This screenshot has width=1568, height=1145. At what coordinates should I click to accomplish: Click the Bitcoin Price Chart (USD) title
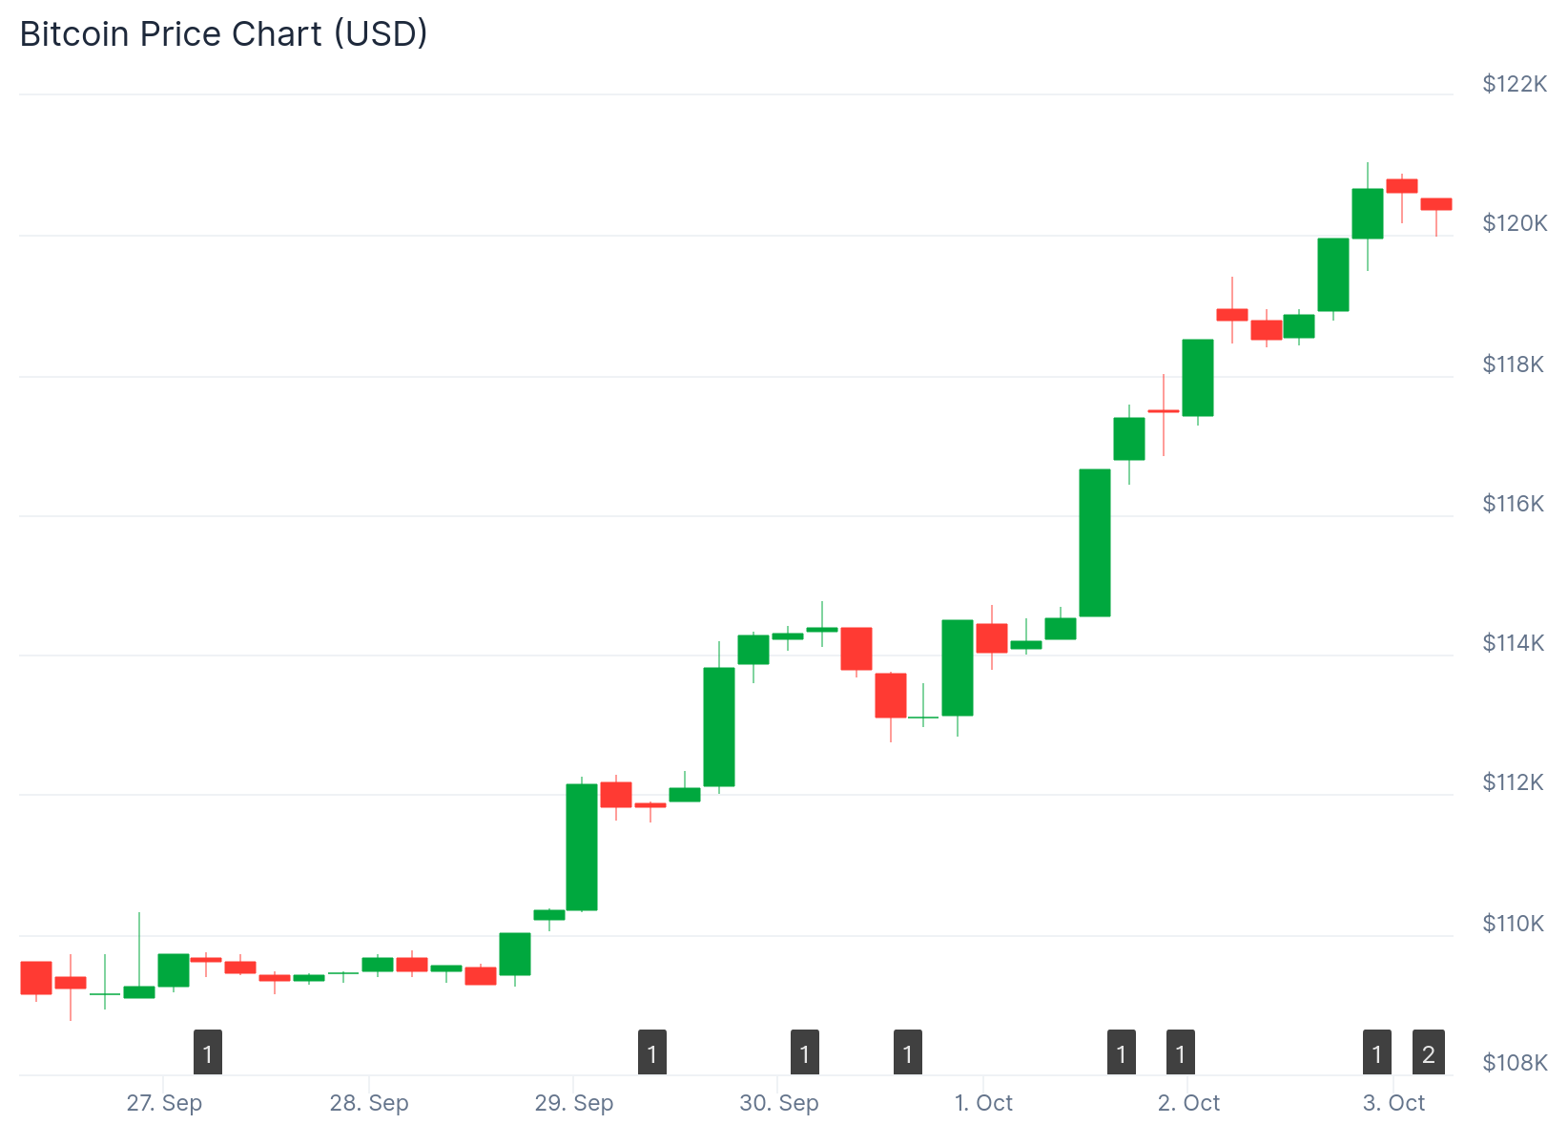pos(224,34)
